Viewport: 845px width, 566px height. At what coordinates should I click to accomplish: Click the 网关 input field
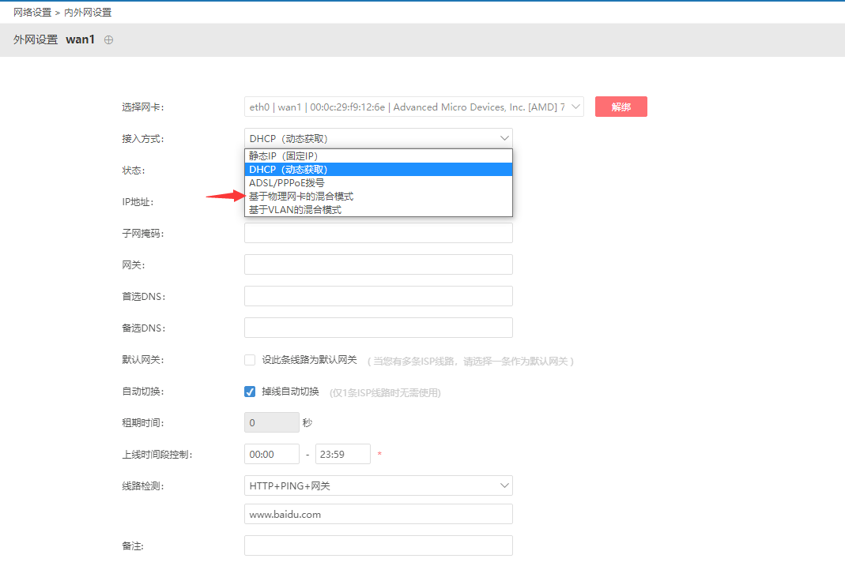(379, 264)
